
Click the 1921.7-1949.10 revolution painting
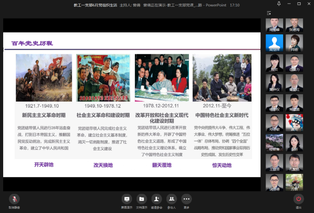(44, 78)
